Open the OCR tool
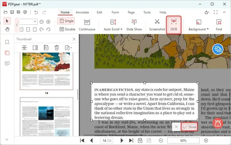 (174, 25)
